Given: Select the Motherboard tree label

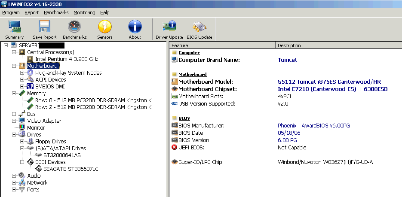Looking at the screenshot, I should click(42, 66).
